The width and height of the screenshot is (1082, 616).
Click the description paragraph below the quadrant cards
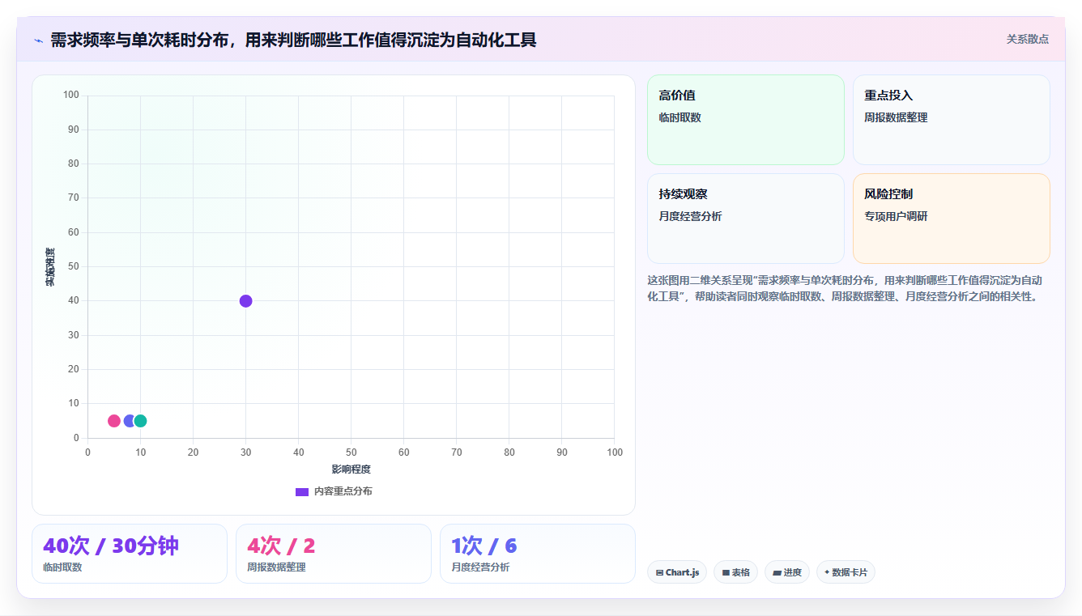tap(845, 288)
